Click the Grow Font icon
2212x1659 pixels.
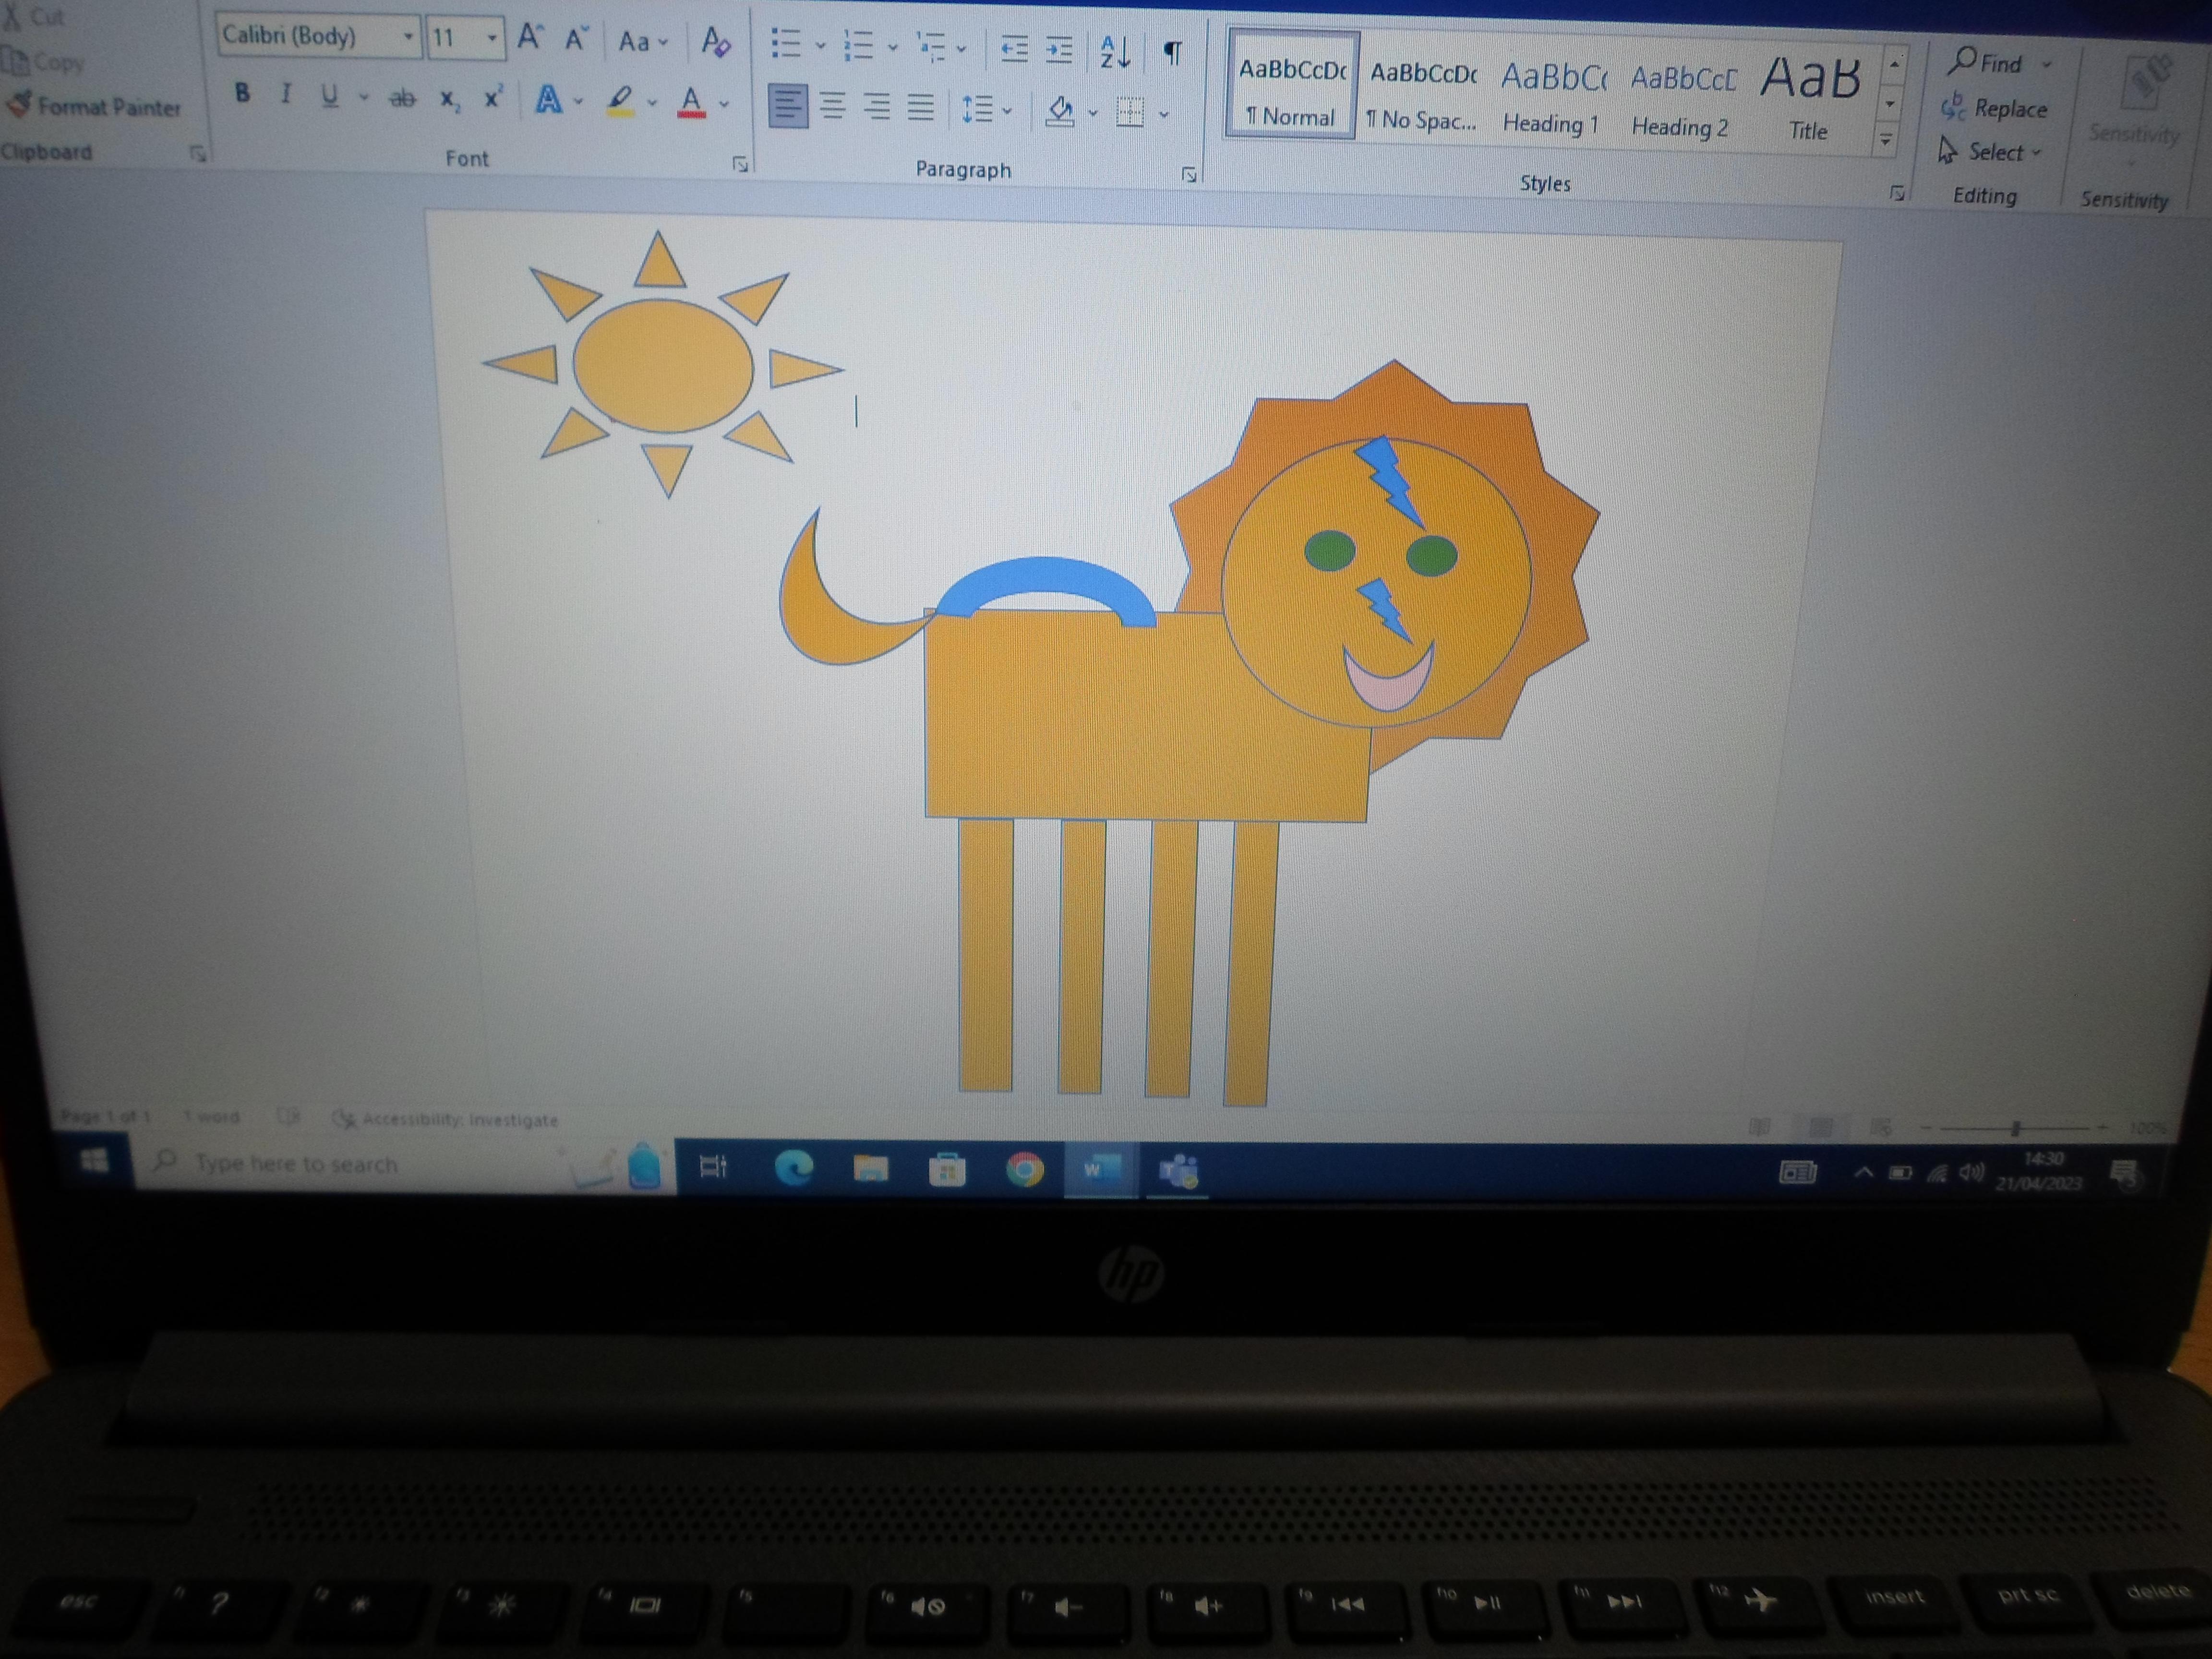point(529,39)
